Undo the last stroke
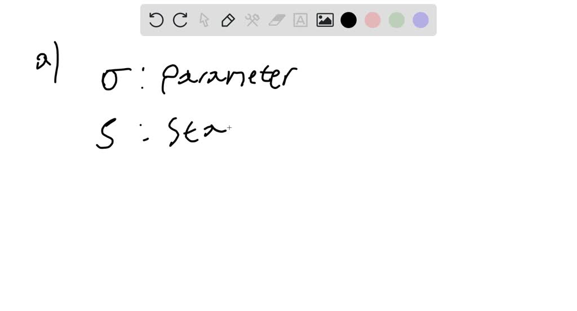 [x=156, y=20]
